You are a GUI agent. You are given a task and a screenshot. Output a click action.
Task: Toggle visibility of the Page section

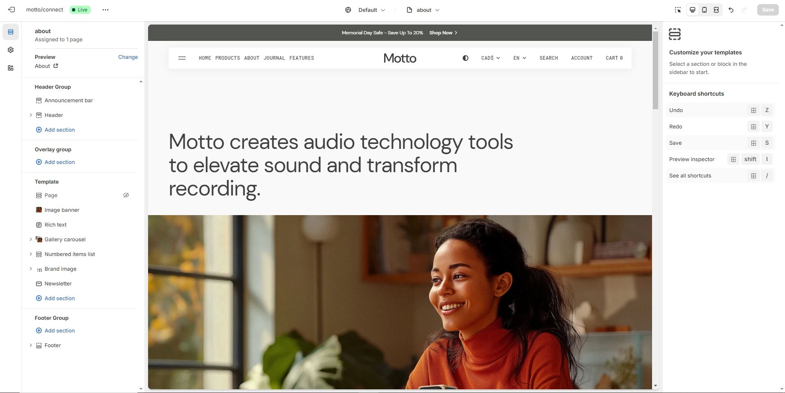coord(126,195)
